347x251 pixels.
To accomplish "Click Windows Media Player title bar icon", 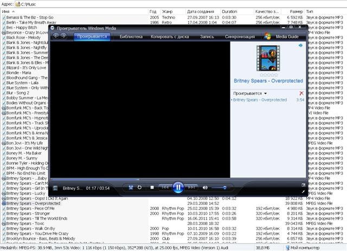I will 53,28.
